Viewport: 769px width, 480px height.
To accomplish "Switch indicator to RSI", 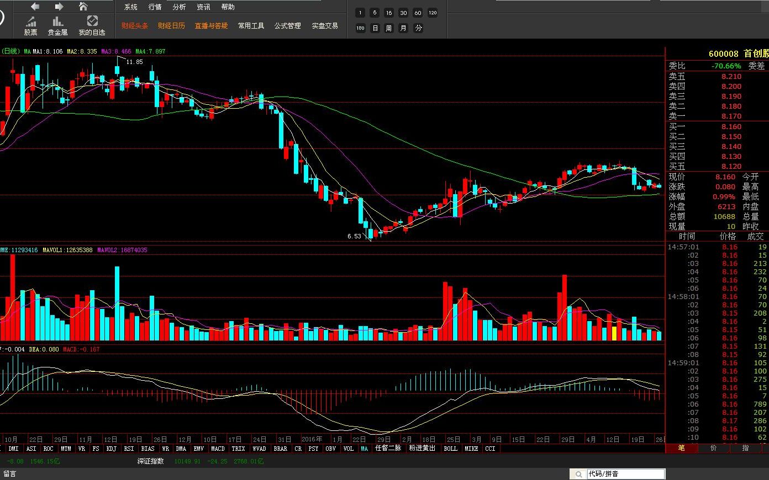I will pyautogui.click(x=129, y=449).
